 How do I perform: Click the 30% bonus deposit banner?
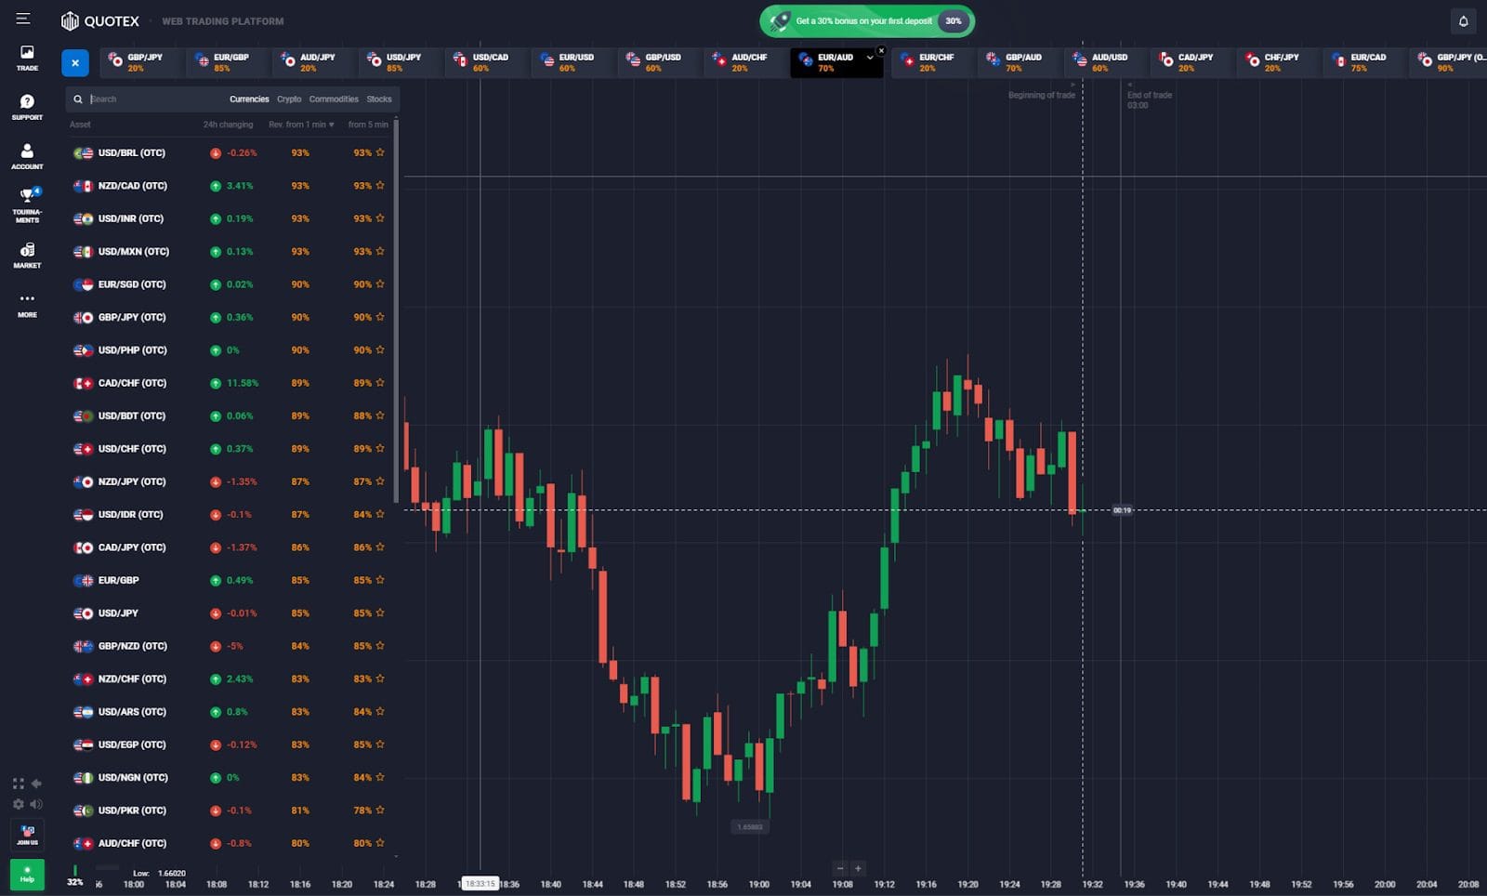click(x=867, y=20)
